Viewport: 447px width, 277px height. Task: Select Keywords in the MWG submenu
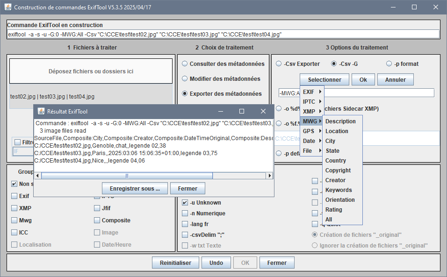pyautogui.click(x=342, y=190)
